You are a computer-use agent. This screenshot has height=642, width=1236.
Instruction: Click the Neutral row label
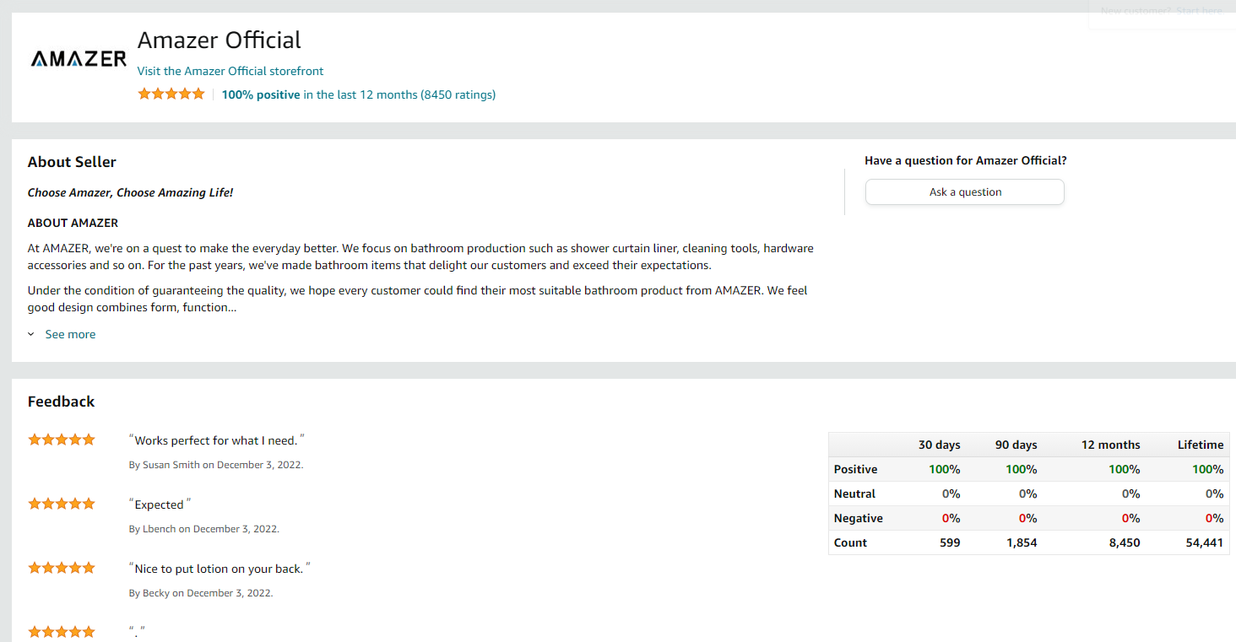854,494
